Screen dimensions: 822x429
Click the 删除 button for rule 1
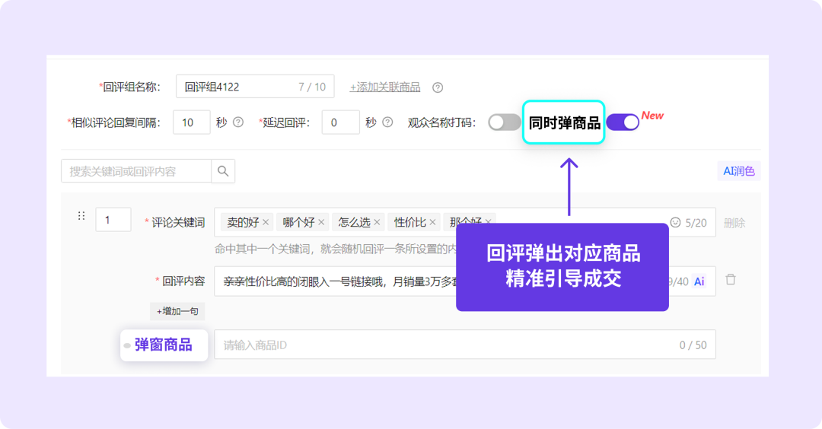tap(734, 223)
